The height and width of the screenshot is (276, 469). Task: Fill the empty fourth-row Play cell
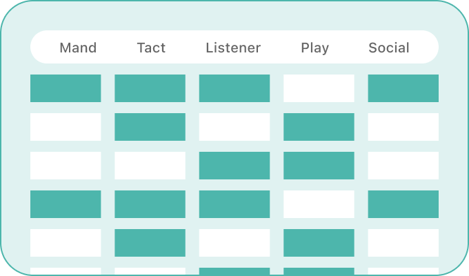319,204
